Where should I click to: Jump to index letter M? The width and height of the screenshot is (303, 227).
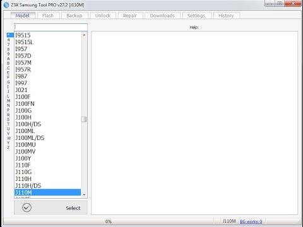point(8,101)
